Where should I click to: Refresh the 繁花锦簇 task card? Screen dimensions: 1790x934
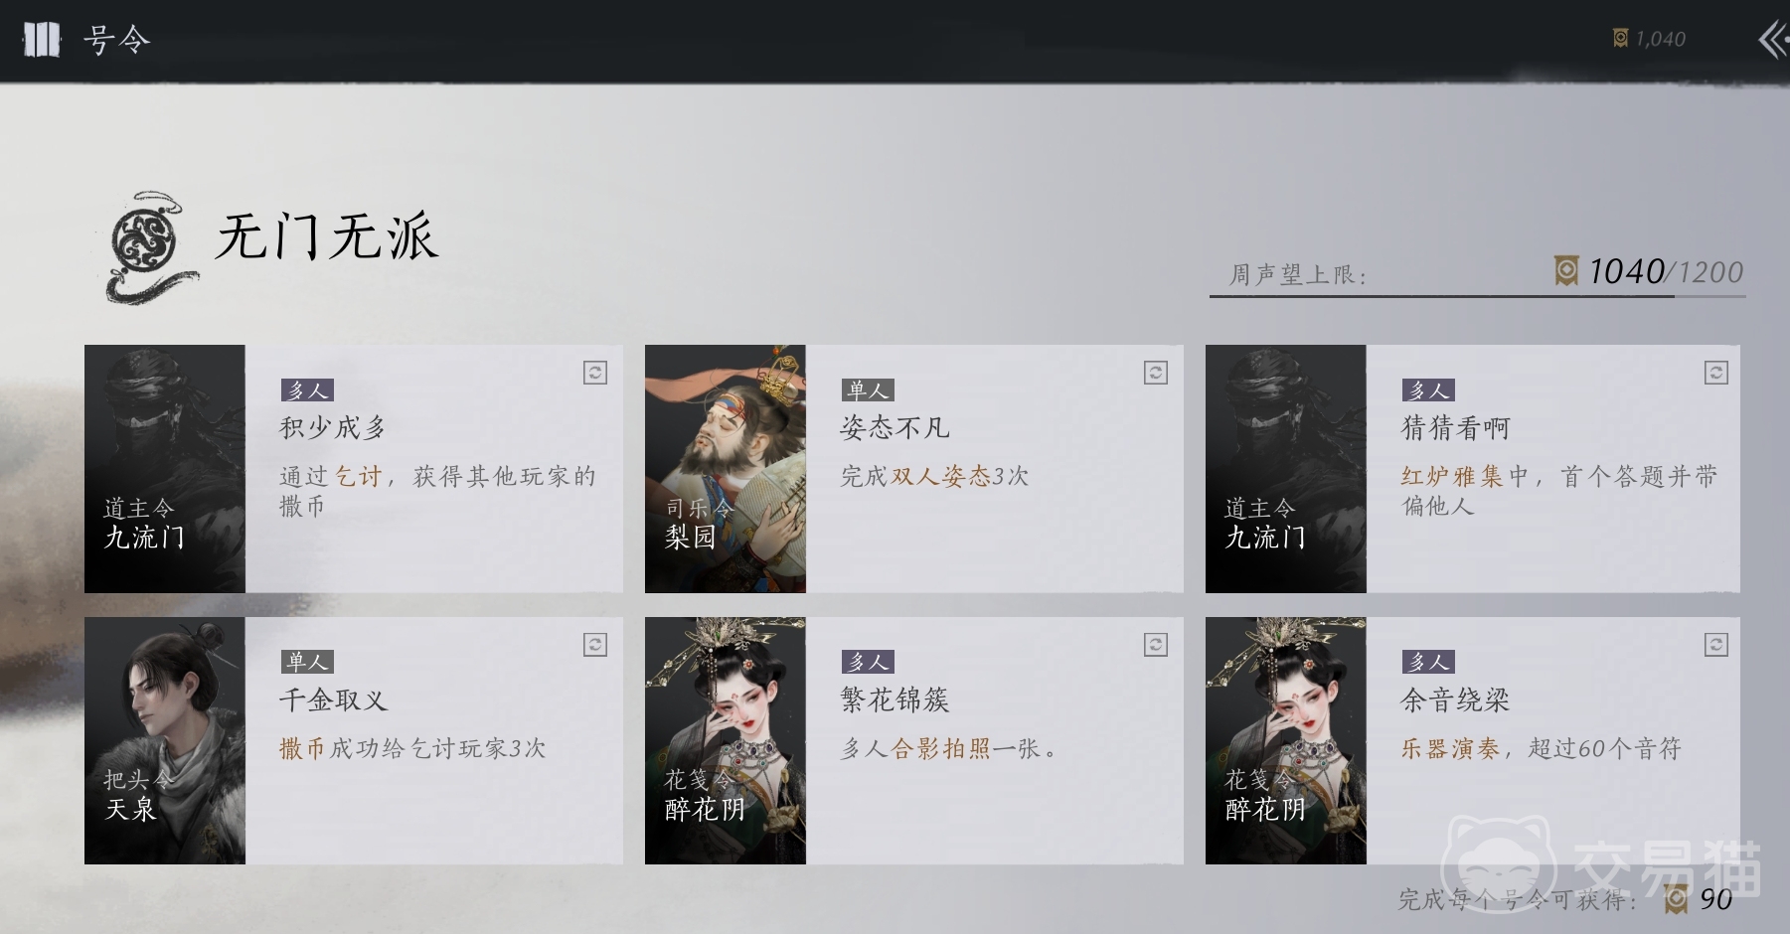coord(1155,645)
